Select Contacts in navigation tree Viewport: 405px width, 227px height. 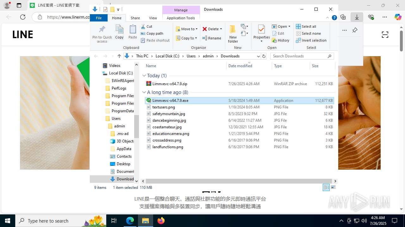pos(124,156)
